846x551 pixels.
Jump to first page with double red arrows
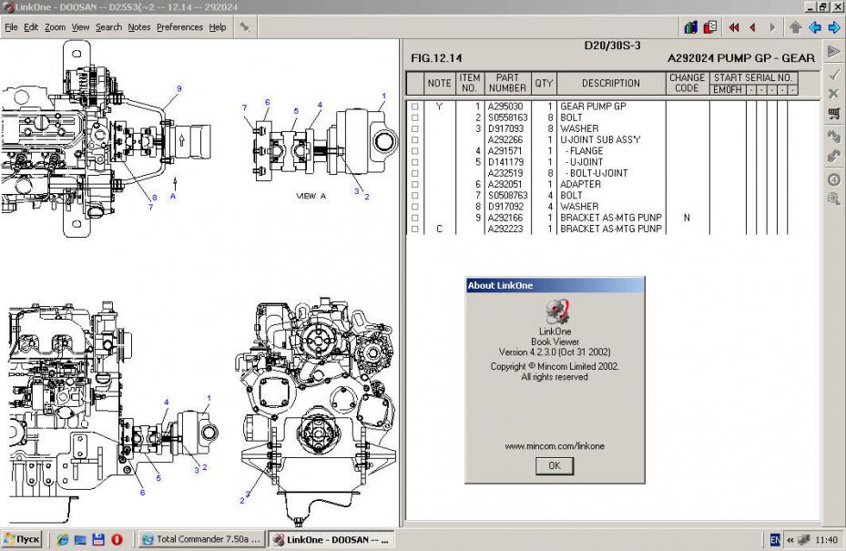tap(734, 27)
